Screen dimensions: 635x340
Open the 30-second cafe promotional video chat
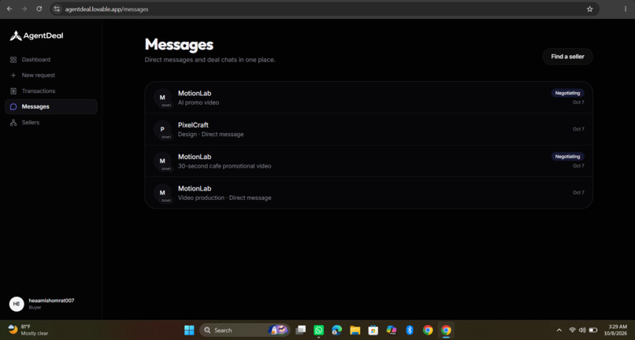click(369, 161)
